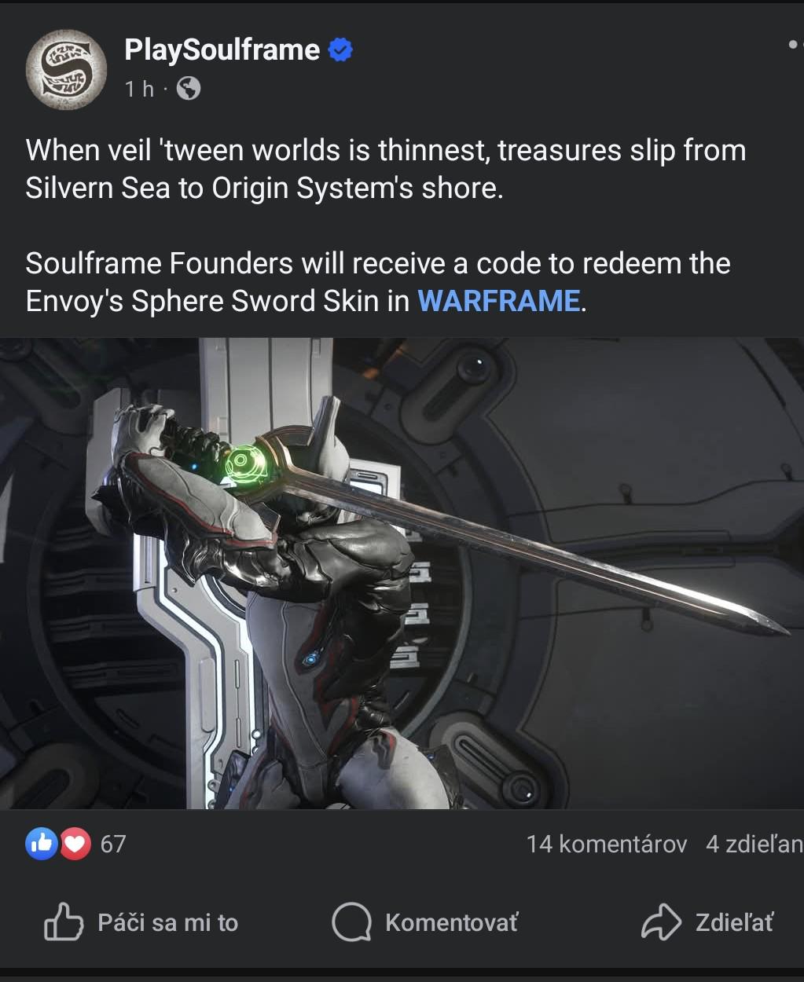
Task: Tap the Komentovať button label
Action: 452,922
